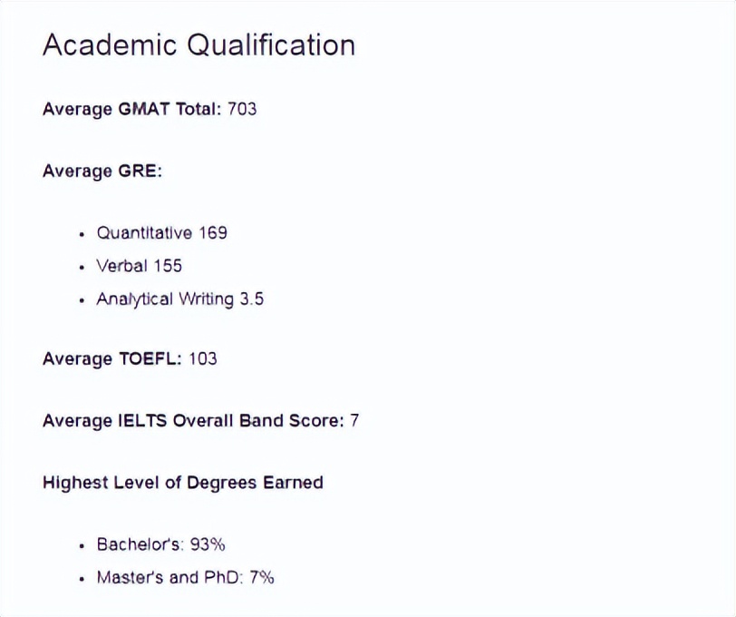Select the GRE Quantitative score 169
Screen dimensions: 736x617
pyautogui.click(x=213, y=233)
